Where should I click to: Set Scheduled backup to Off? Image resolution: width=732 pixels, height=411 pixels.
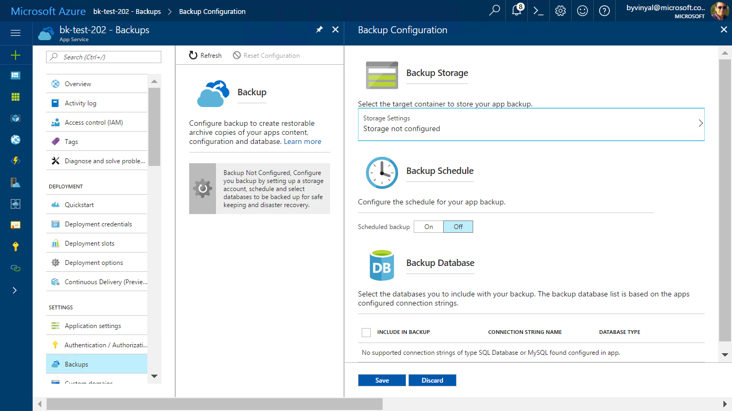[458, 227]
